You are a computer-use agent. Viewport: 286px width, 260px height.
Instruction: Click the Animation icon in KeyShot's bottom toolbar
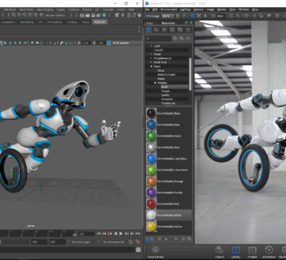tap(269, 250)
